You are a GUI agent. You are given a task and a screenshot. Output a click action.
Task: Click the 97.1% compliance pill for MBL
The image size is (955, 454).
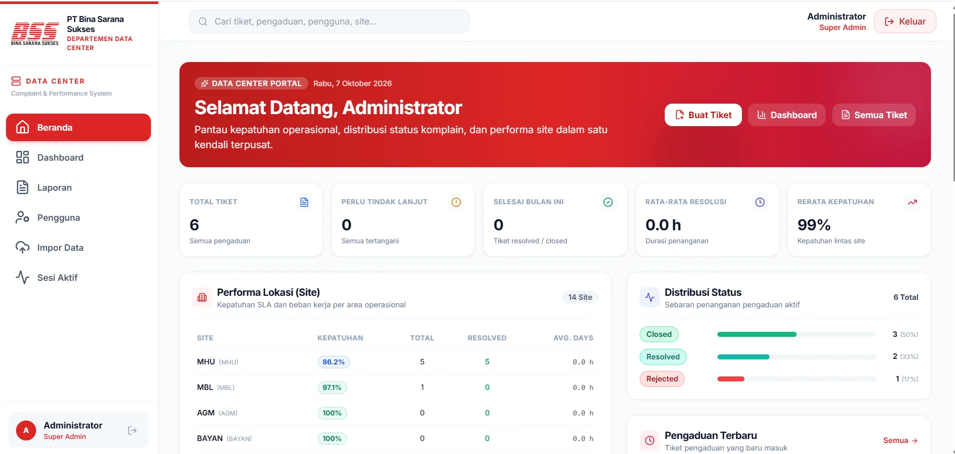point(332,387)
